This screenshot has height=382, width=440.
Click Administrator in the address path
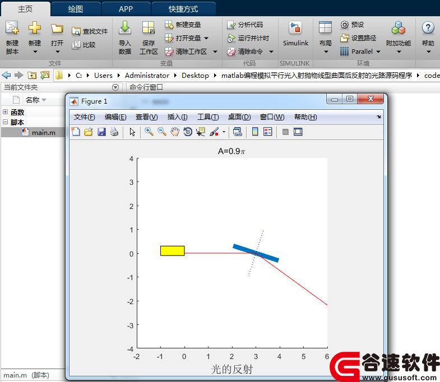(147, 76)
